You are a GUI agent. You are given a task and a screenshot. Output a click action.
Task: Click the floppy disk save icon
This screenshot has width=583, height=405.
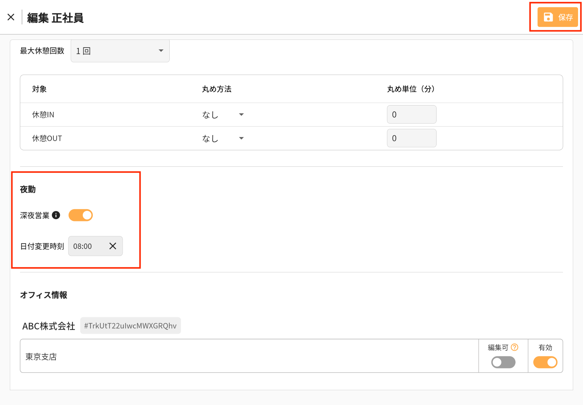548,17
